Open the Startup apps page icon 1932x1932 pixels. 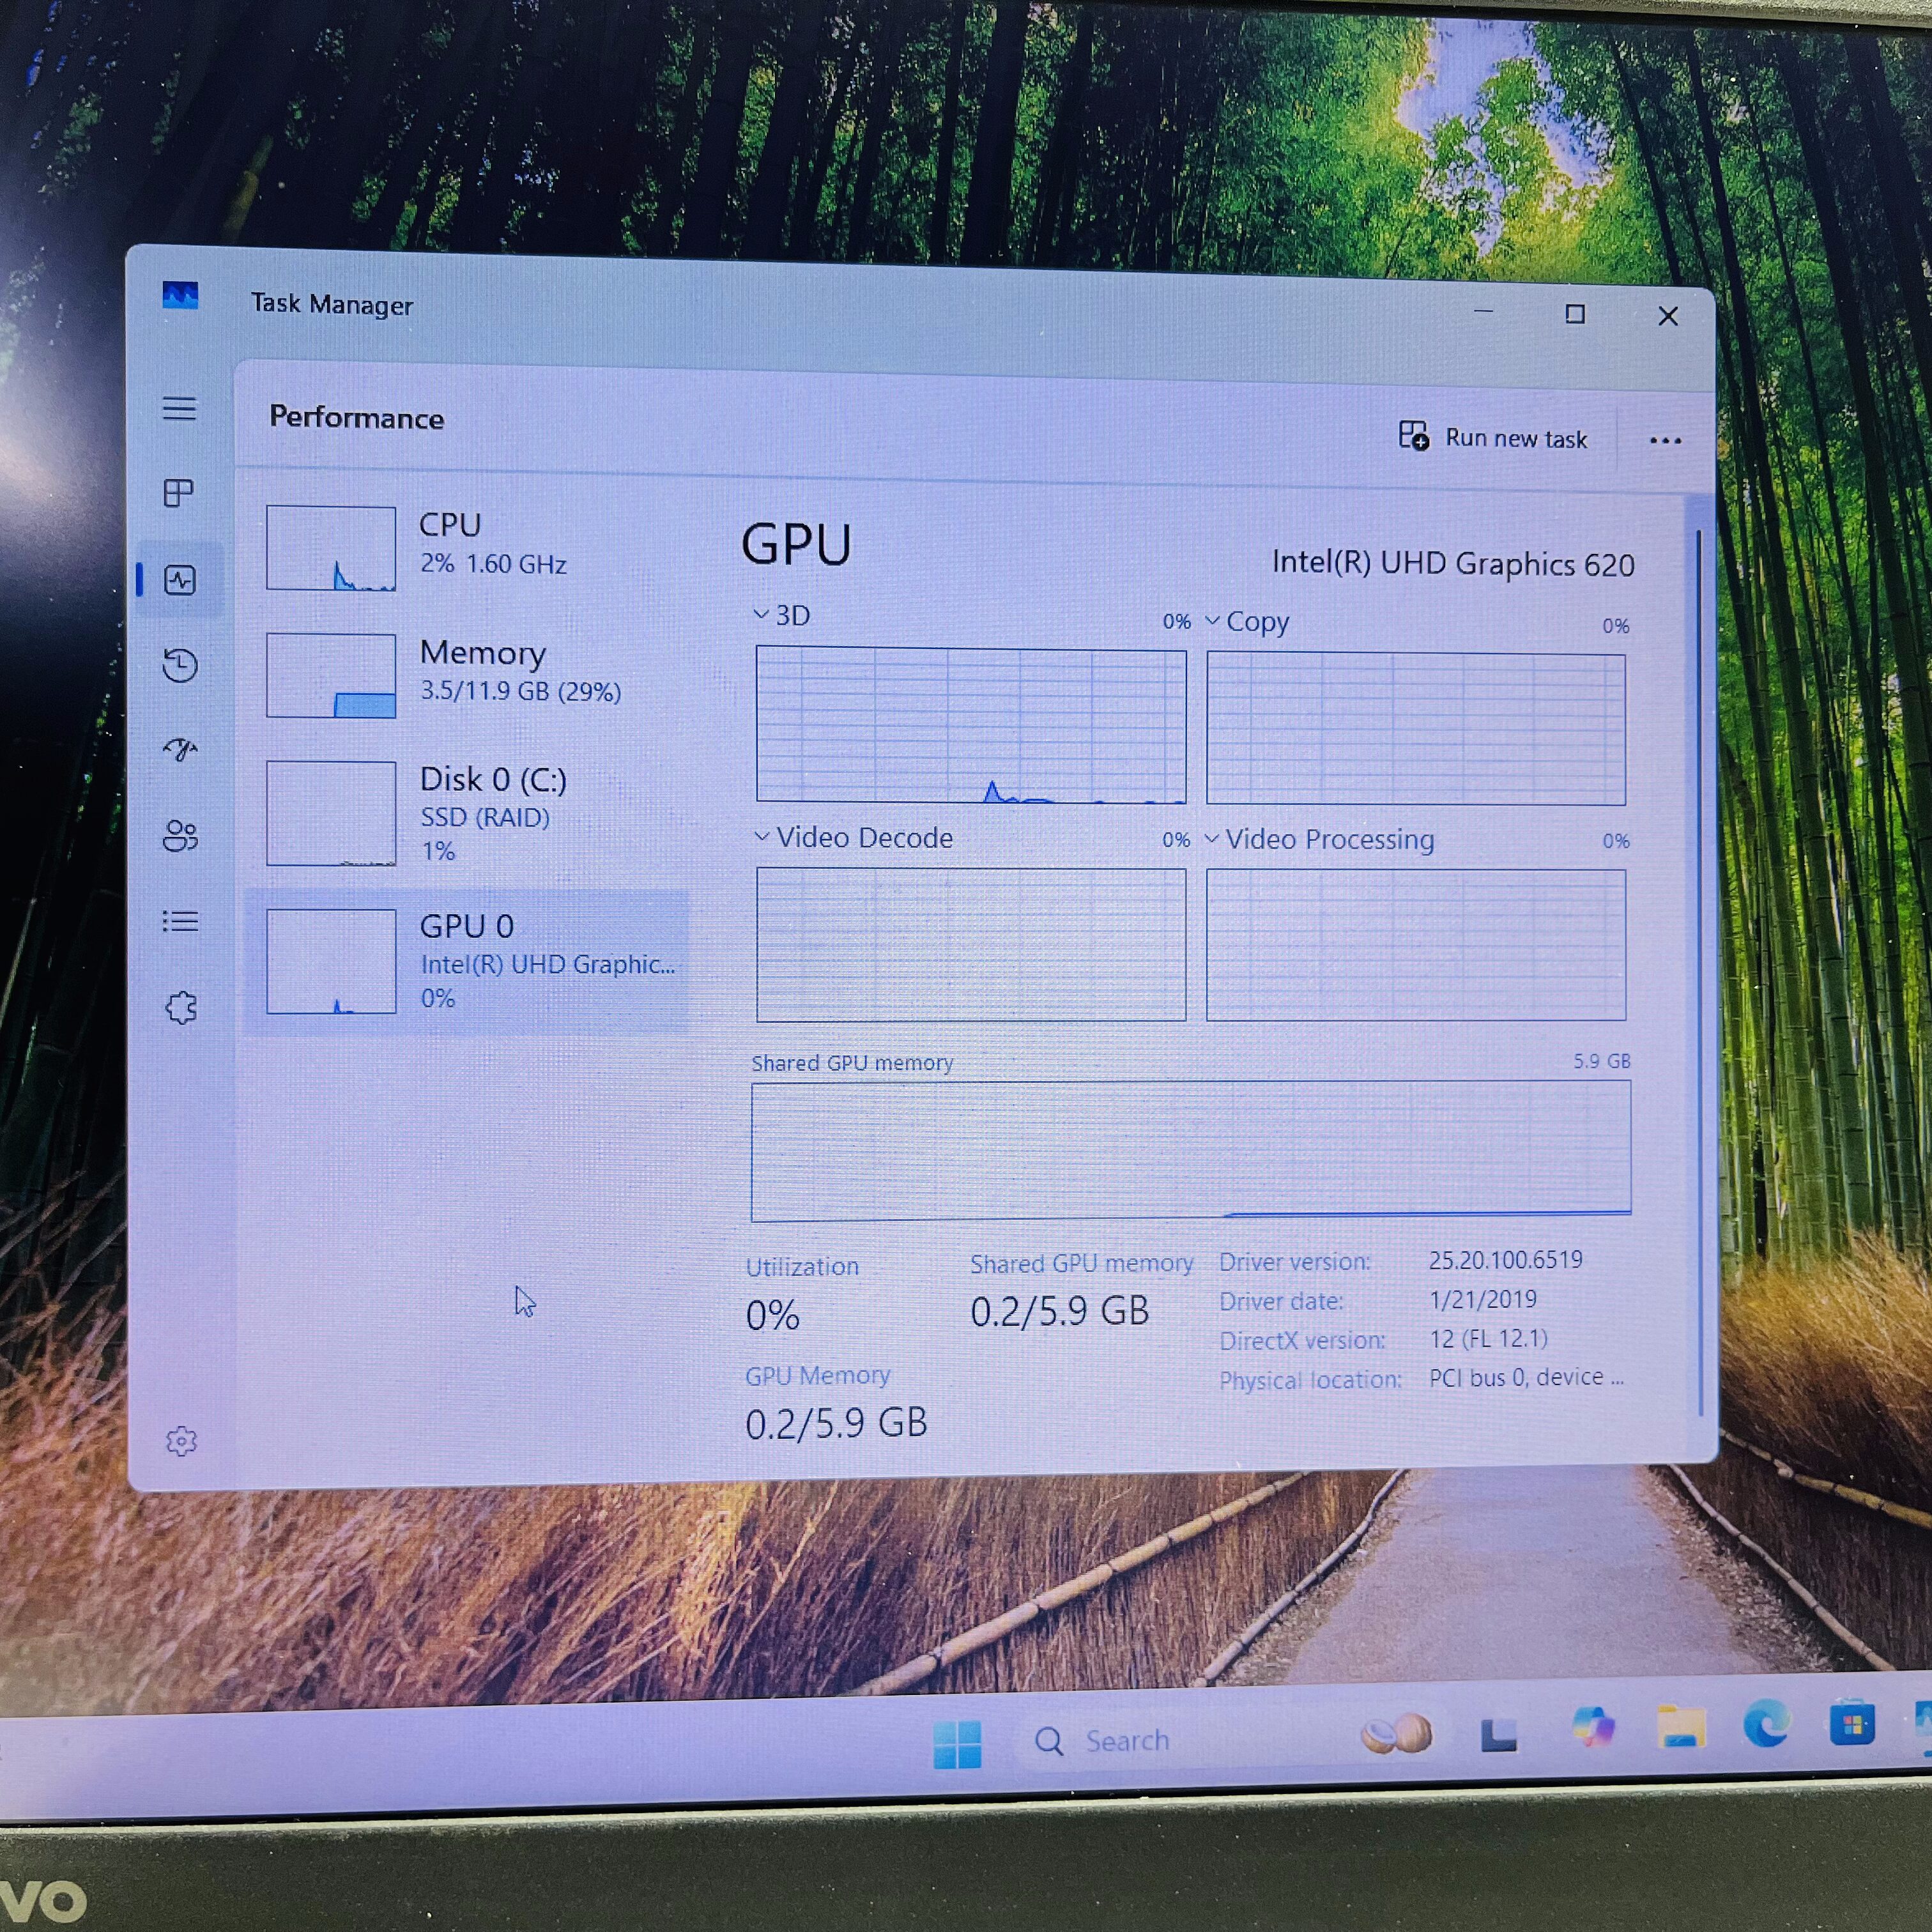180,749
